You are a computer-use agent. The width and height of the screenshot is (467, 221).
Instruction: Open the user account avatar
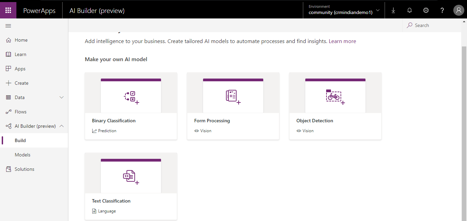[x=458, y=11]
